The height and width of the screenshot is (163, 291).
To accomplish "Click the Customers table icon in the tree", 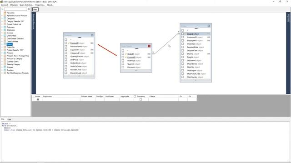I will tap(5, 27).
